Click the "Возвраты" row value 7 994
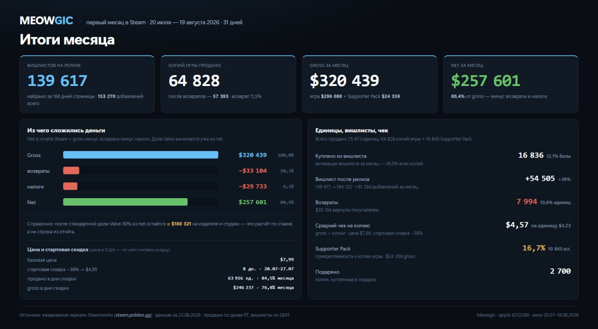598x329 pixels. 527,202
